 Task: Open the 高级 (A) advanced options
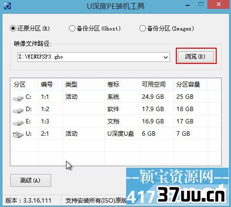(31, 180)
